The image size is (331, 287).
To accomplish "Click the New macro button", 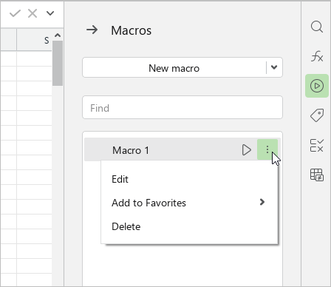I will coord(174,68).
